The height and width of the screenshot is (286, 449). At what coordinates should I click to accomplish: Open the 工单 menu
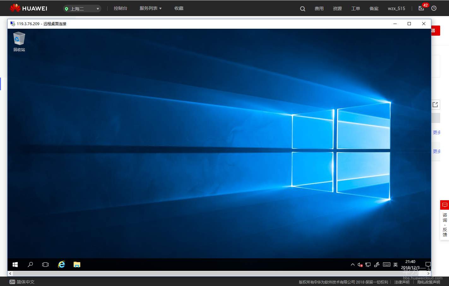tap(356, 9)
